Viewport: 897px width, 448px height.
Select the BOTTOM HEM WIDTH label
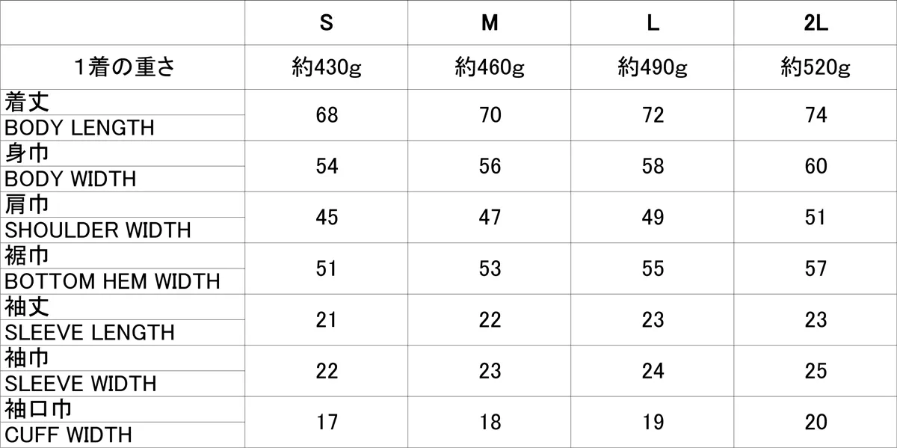(x=113, y=282)
